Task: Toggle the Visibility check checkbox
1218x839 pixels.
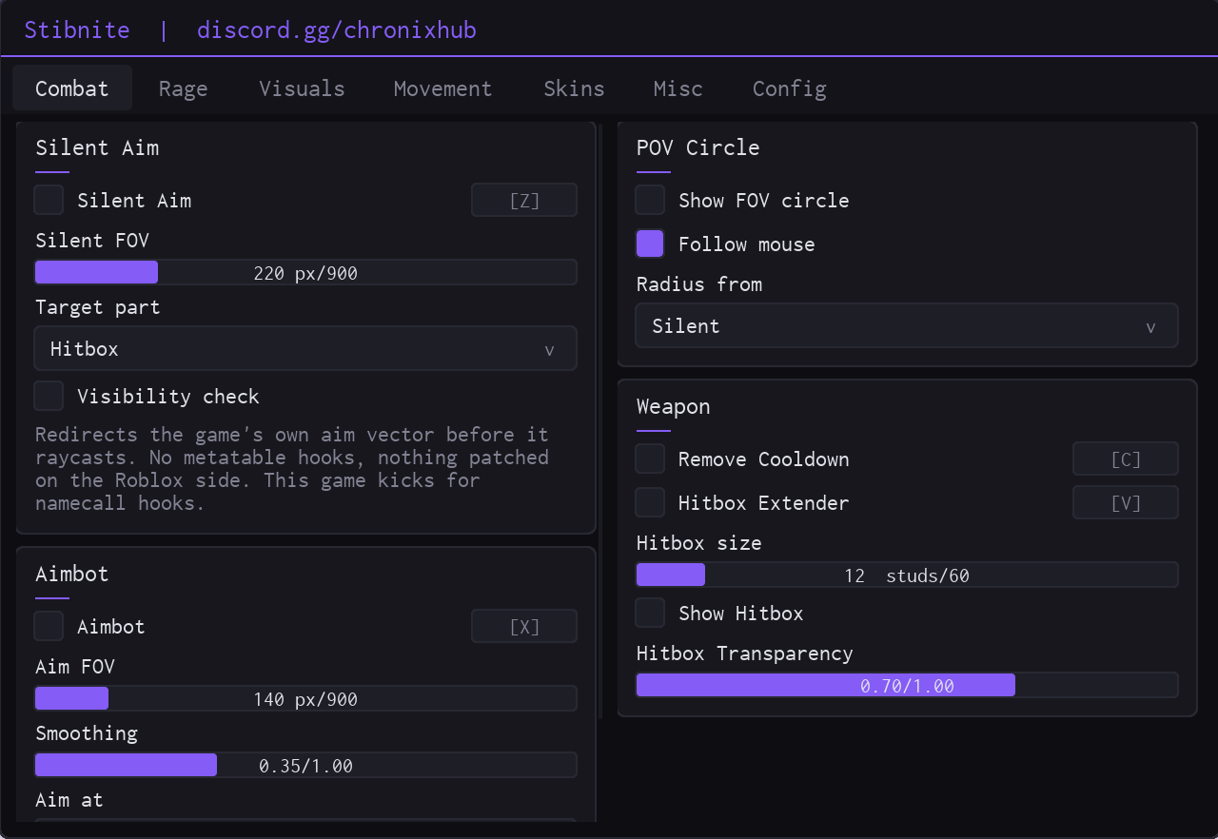Action: 49,396
